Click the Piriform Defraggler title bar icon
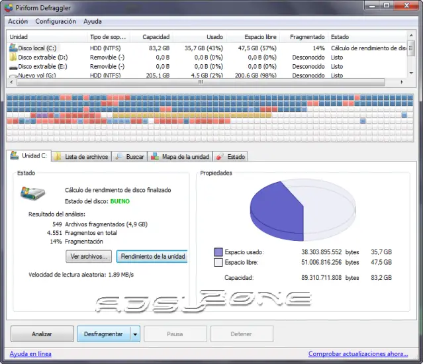This screenshot has height=364, width=423. pyautogui.click(x=9, y=8)
